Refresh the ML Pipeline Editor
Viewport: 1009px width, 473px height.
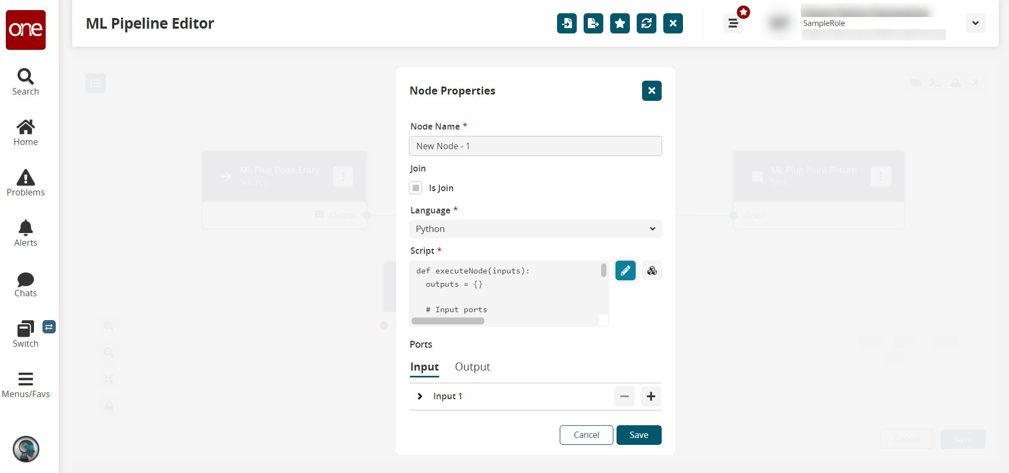[646, 23]
